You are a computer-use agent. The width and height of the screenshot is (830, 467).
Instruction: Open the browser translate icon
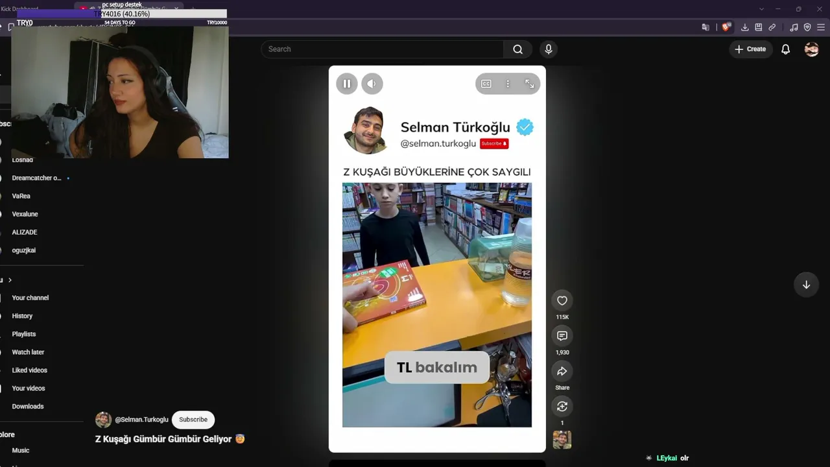(705, 27)
